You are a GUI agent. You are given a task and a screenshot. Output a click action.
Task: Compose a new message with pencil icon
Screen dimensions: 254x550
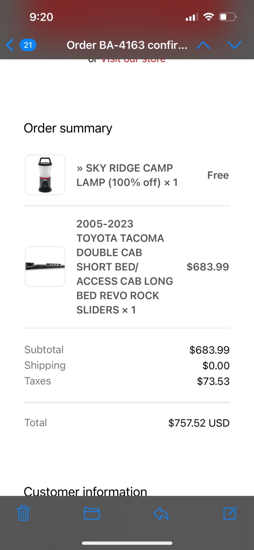230,513
